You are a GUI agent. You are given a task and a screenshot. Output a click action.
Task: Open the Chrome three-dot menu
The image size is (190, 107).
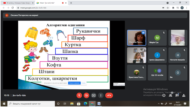(186, 8)
